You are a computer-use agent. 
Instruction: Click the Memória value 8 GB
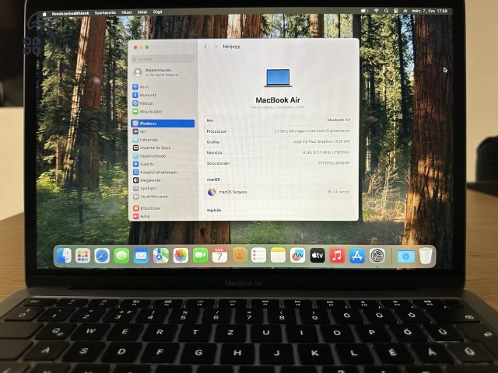pos(326,152)
